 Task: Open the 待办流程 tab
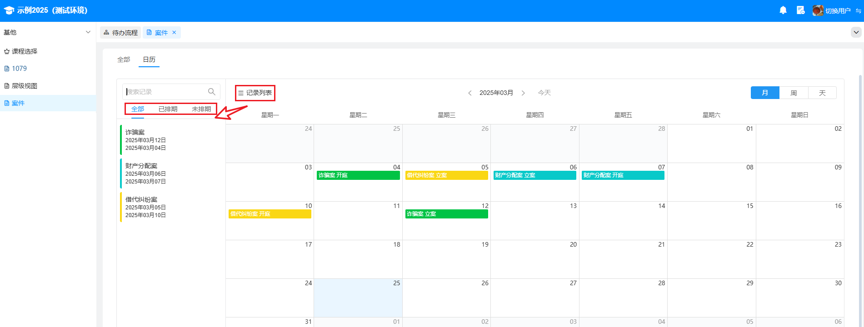pyautogui.click(x=120, y=33)
